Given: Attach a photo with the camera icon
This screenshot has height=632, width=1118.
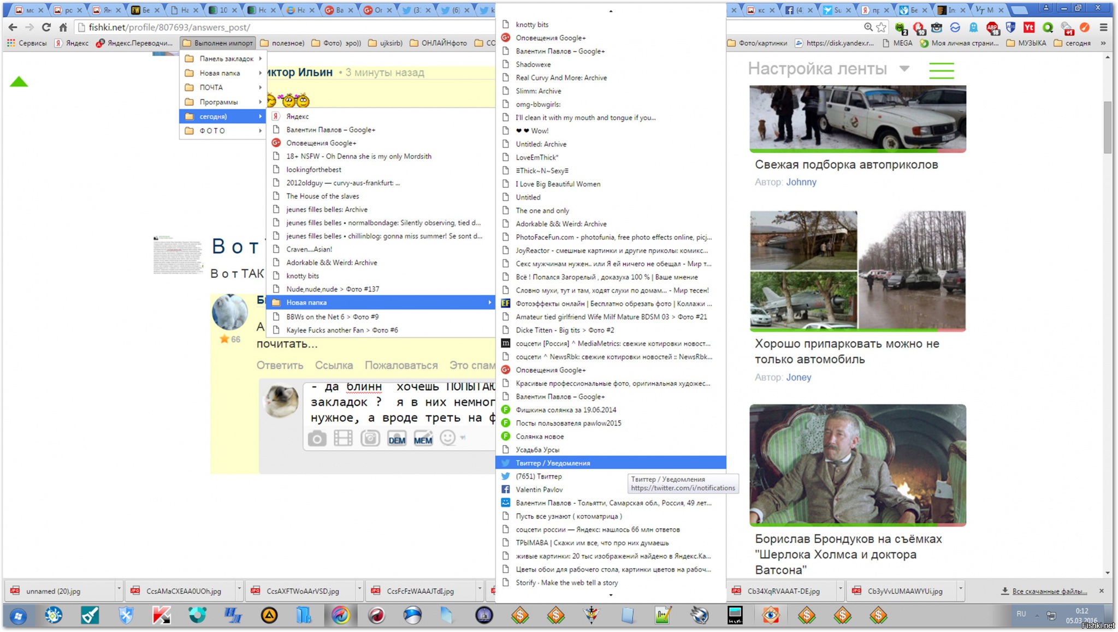Looking at the screenshot, I should point(317,438).
